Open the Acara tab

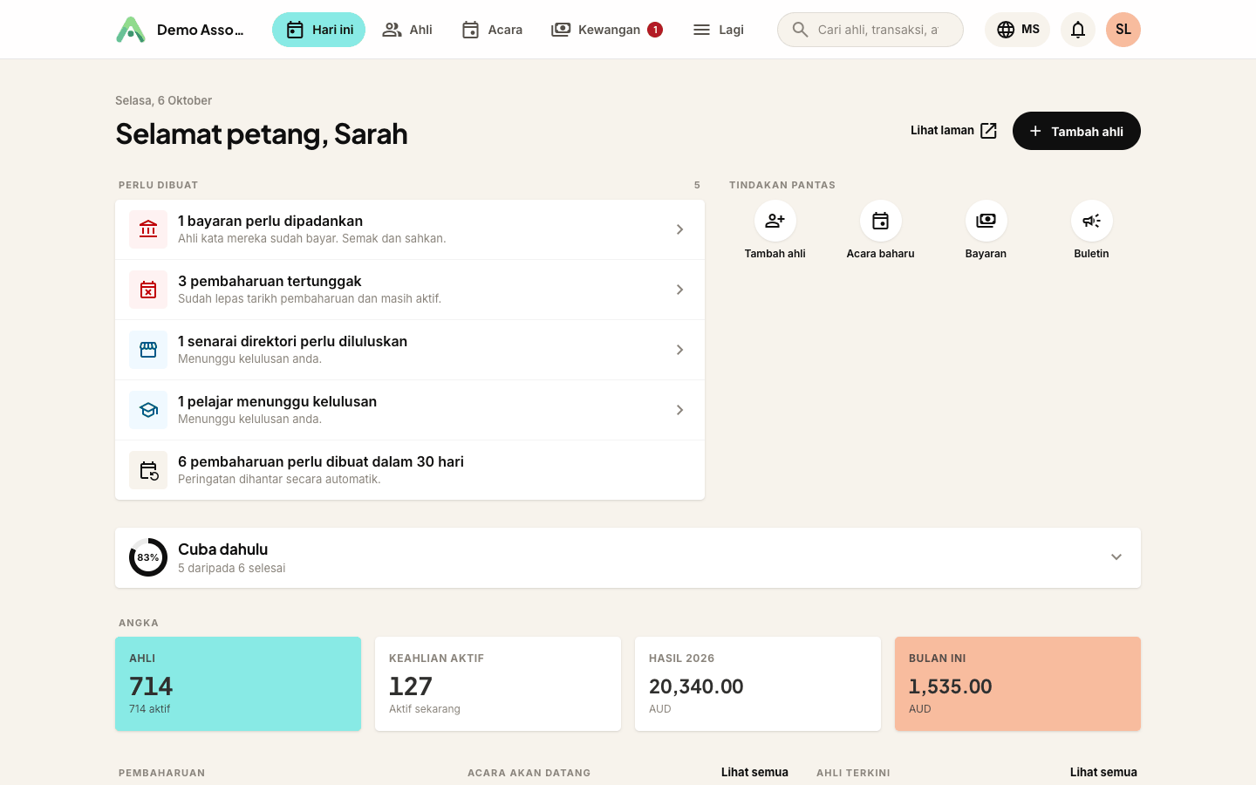492,30
